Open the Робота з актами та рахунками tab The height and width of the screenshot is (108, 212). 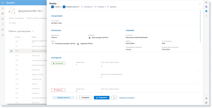[x=37, y=18]
